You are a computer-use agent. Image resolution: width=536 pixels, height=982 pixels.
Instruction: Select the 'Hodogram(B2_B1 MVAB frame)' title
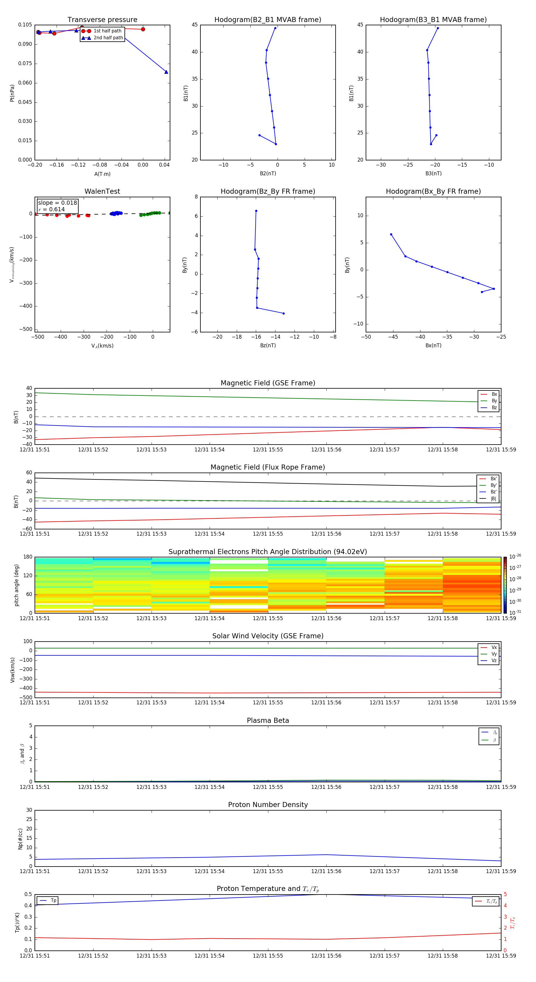pos(268,20)
